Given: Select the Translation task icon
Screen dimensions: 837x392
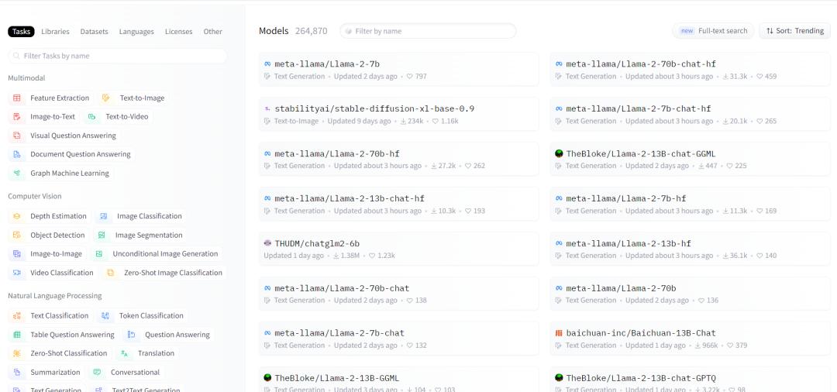Looking at the screenshot, I should (124, 353).
